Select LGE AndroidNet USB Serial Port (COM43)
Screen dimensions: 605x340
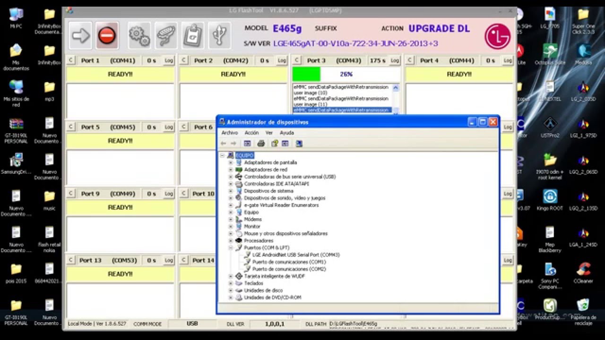point(296,255)
